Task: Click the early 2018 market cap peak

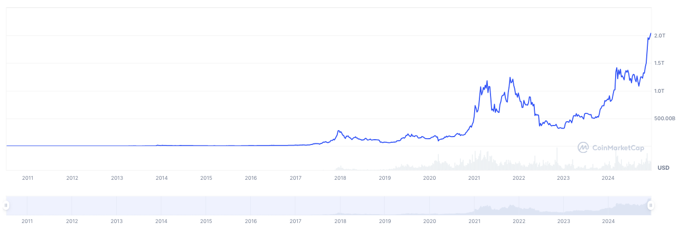Action: [339, 131]
